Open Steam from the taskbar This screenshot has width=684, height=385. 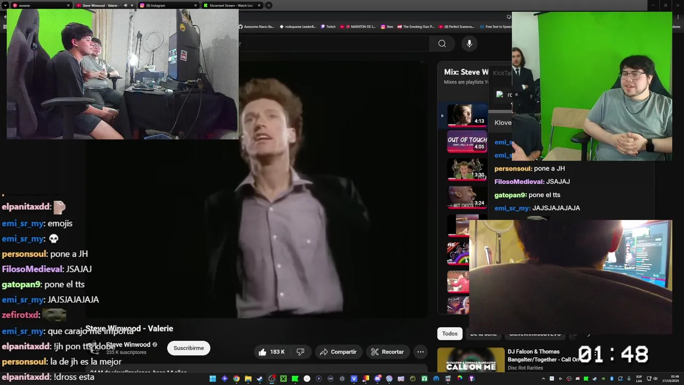[x=260, y=379]
